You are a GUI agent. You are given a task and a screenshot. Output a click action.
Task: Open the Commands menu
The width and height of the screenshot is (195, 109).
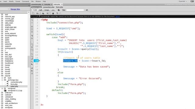pos(25,1)
